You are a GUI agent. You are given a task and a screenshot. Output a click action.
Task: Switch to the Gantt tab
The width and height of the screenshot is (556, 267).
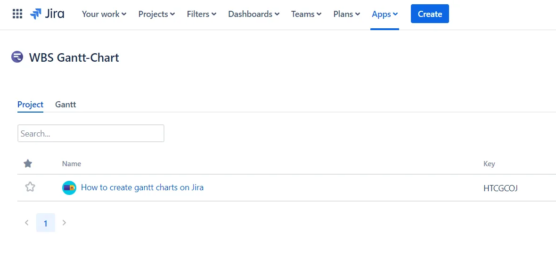tap(65, 105)
